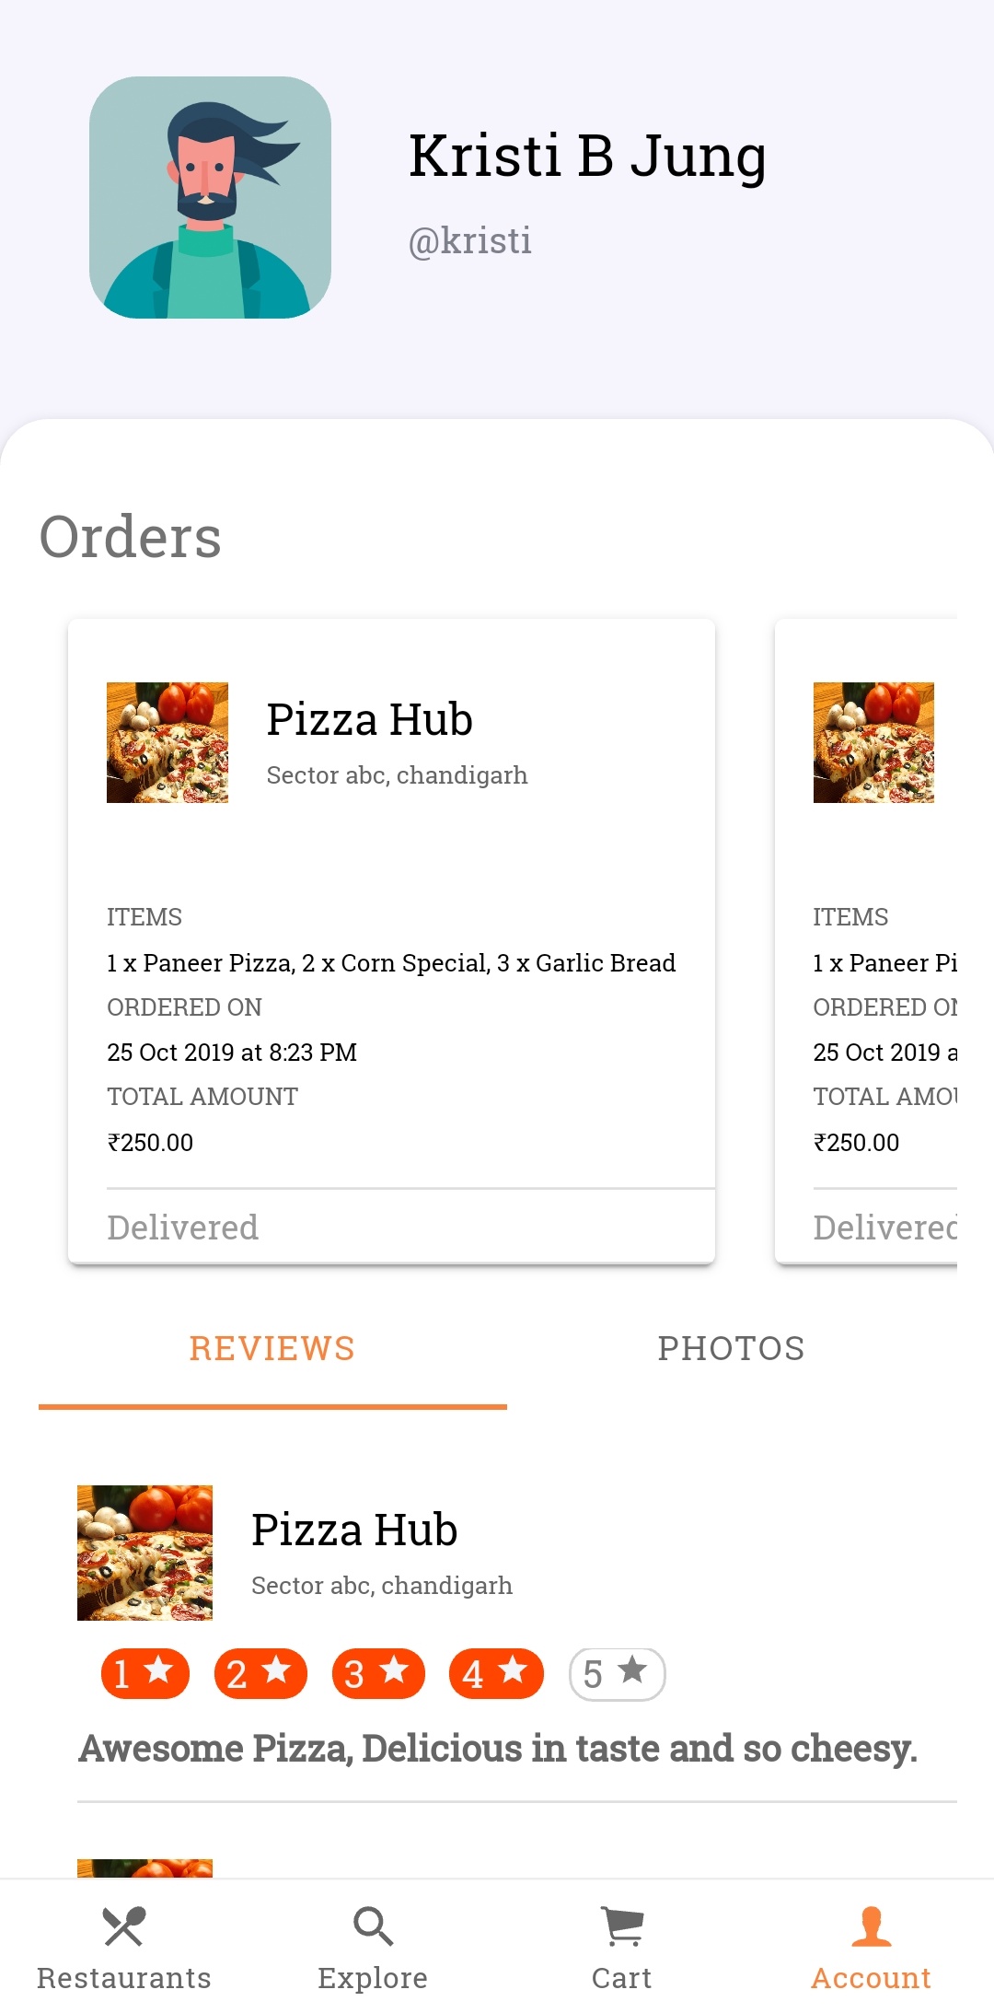Open Pizza Hub image in review

[145, 1553]
